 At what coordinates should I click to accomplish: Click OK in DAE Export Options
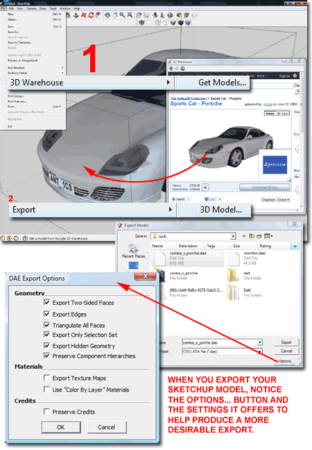tap(61, 427)
